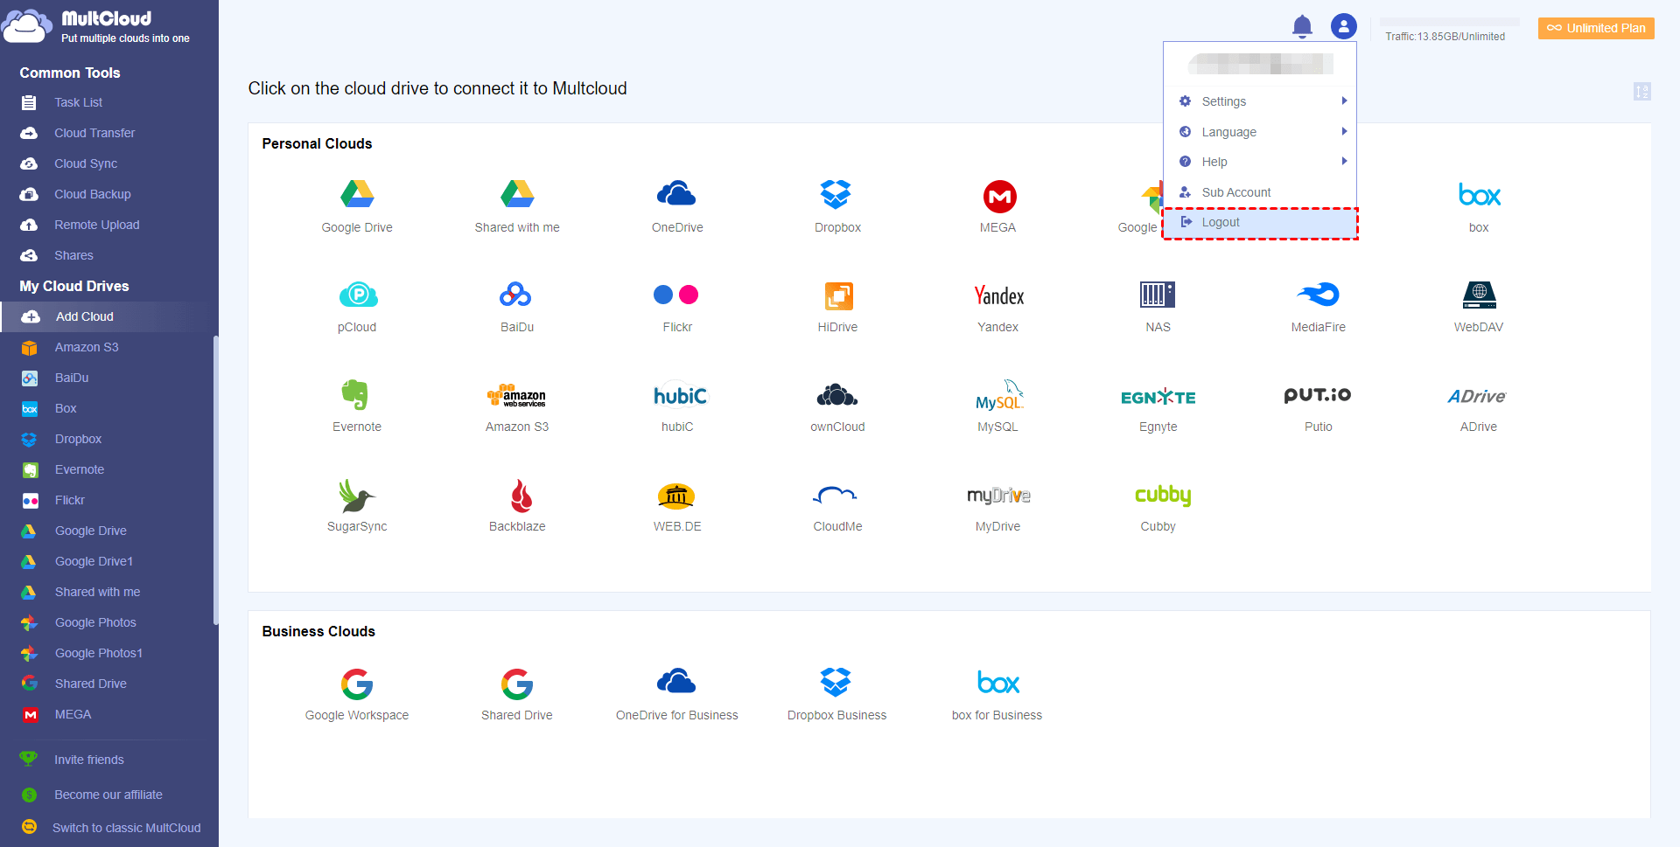Connect the CloudMe icon
The height and width of the screenshot is (847, 1680).
tap(836, 496)
